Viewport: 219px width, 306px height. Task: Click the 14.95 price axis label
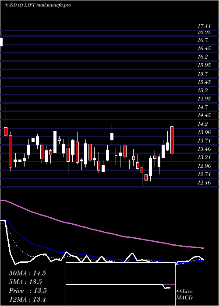(x=204, y=99)
